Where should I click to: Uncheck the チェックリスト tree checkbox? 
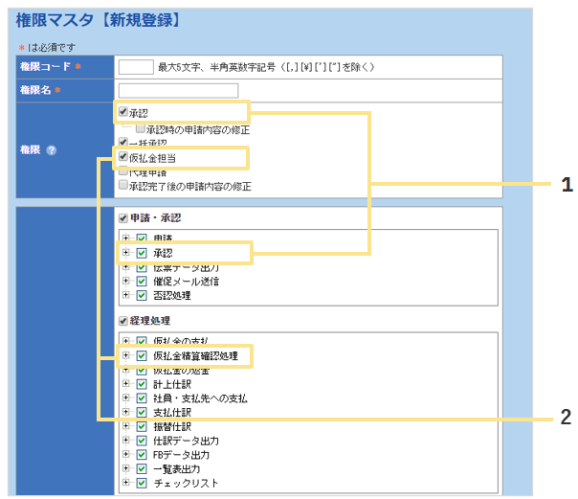coord(142,483)
